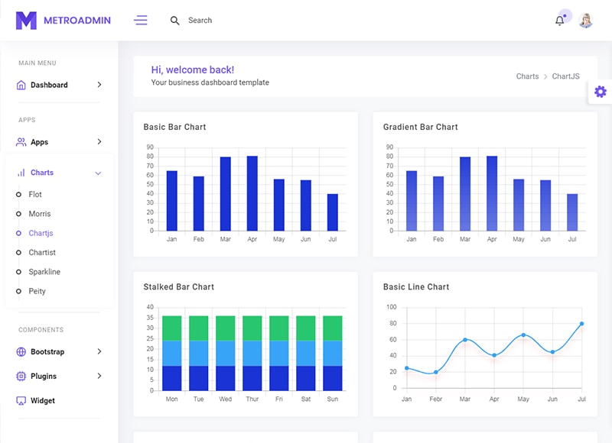Screen dimensions: 612x443
Task: Click inside the Search input field
Action: point(229,21)
